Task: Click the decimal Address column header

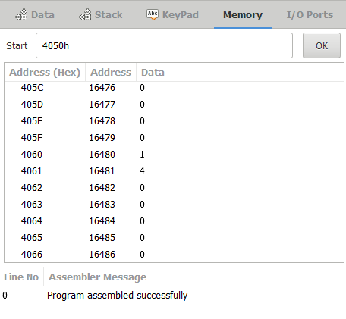Action: point(111,73)
